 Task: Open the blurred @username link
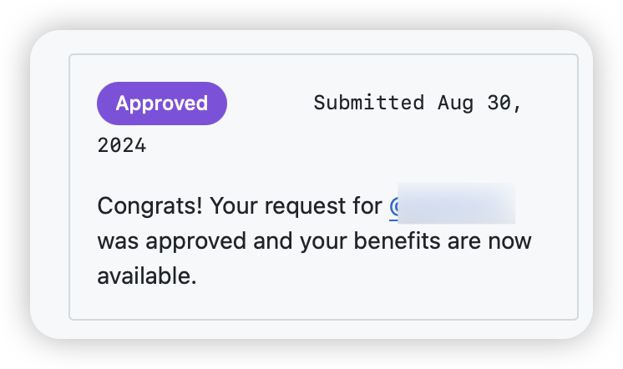(x=452, y=205)
